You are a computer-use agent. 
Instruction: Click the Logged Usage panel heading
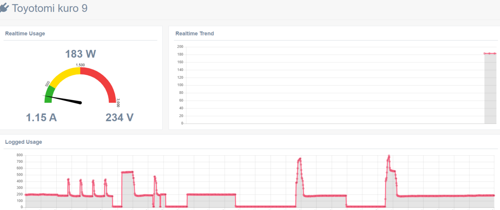point(23,142)
